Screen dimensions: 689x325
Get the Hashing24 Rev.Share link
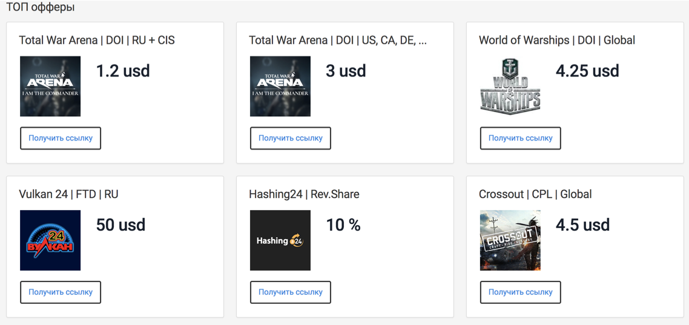(291, 292)
